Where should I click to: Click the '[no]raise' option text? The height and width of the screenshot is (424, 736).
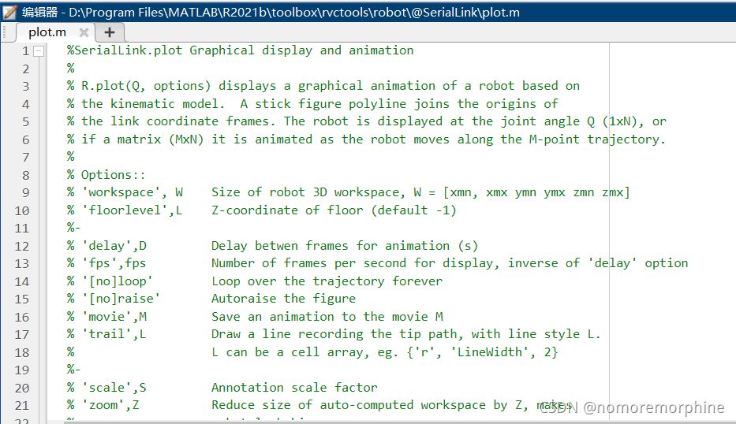tap(121, 299)
